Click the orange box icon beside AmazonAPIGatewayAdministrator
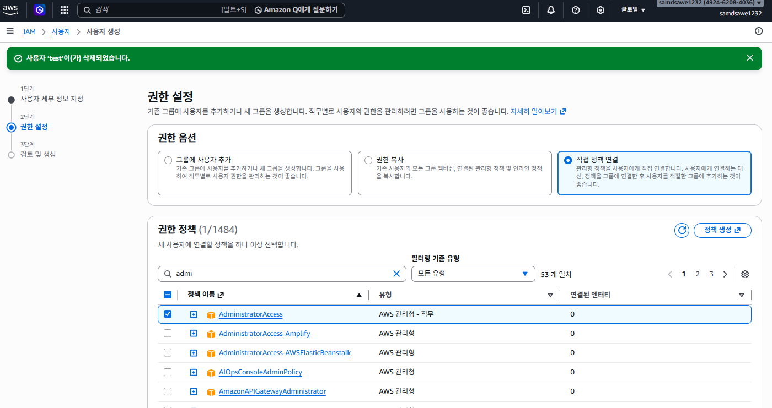 tap(211, 392)
